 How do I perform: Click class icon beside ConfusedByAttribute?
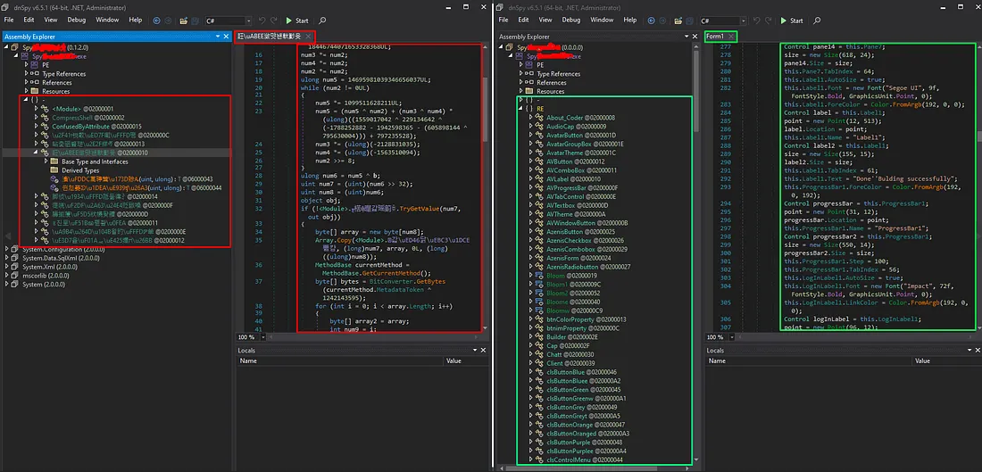tap(46, 127)
